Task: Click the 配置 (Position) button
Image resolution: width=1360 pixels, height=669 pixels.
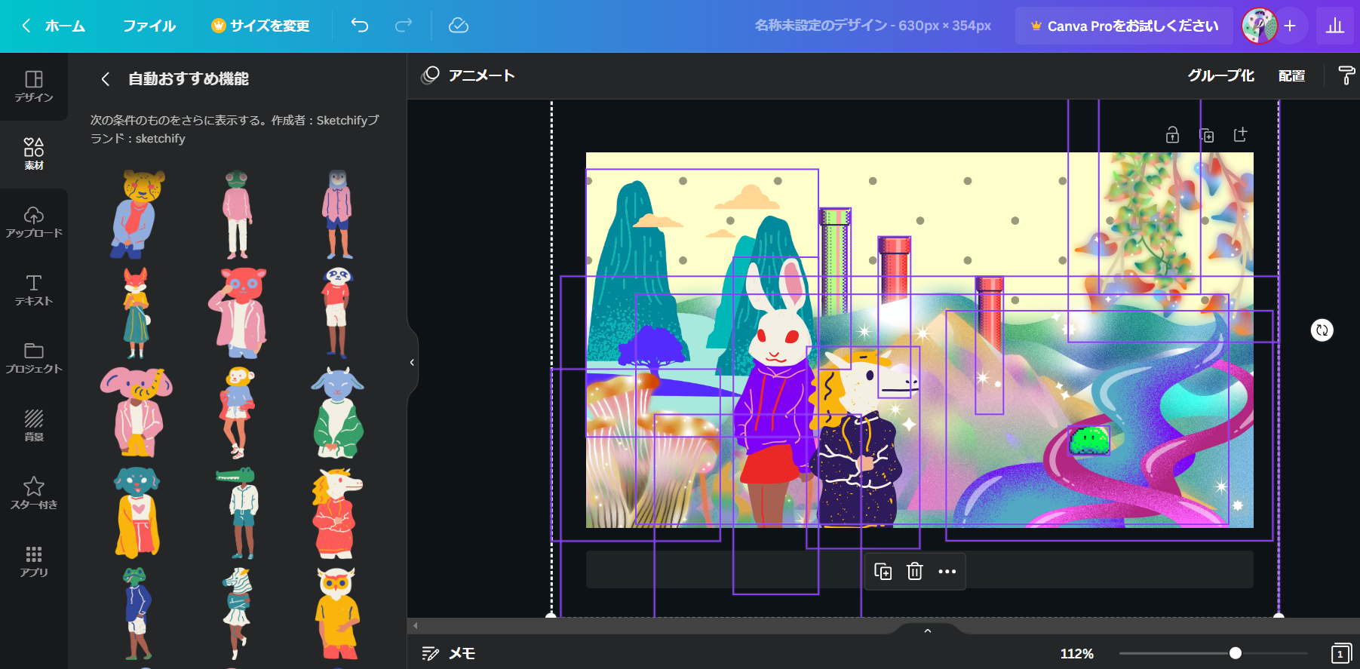Action: point(1291,75)
